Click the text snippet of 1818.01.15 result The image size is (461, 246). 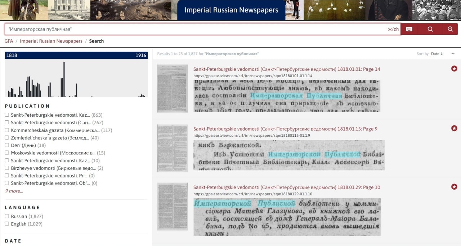[x=289, y=155]
